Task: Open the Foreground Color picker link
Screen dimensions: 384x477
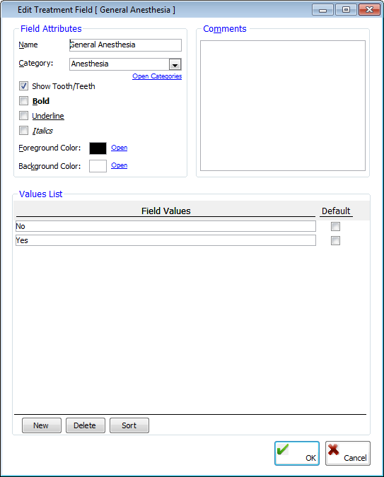Action: coord(119,148)
